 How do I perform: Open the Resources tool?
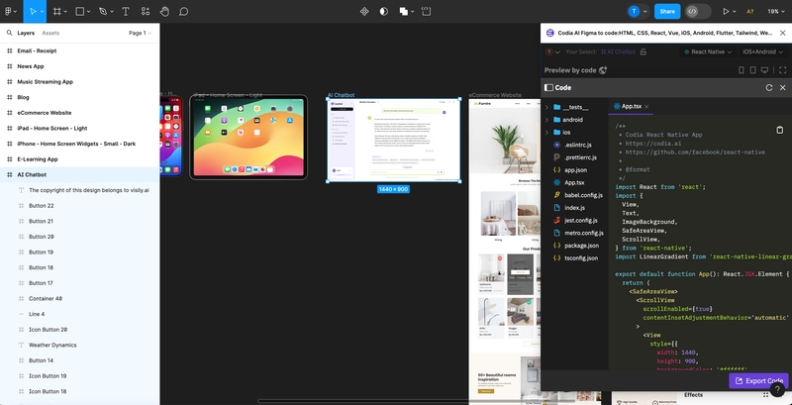coord(145,11)
